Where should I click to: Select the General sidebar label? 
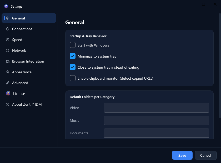(18, 18)
